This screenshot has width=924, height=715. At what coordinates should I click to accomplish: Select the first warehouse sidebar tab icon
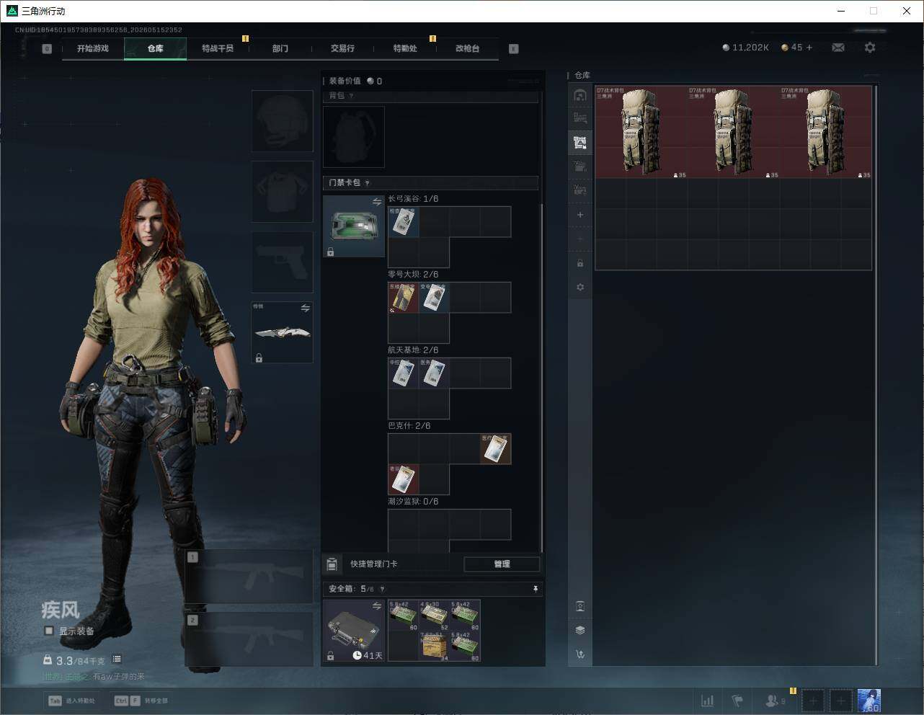pyautogui.click(x=580, y=95)
